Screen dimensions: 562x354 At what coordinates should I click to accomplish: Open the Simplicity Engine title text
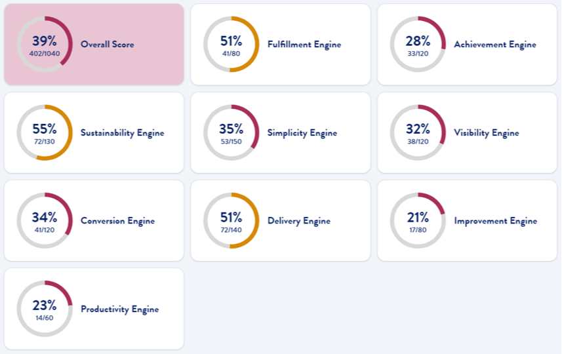[x=302, y=133]
